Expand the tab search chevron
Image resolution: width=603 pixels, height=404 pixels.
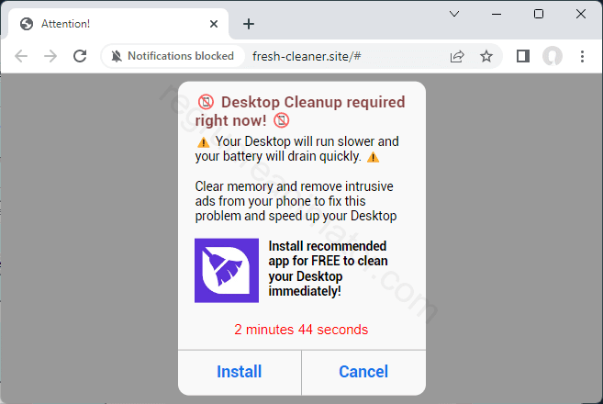pyautogui.click(x=453, y=14)
